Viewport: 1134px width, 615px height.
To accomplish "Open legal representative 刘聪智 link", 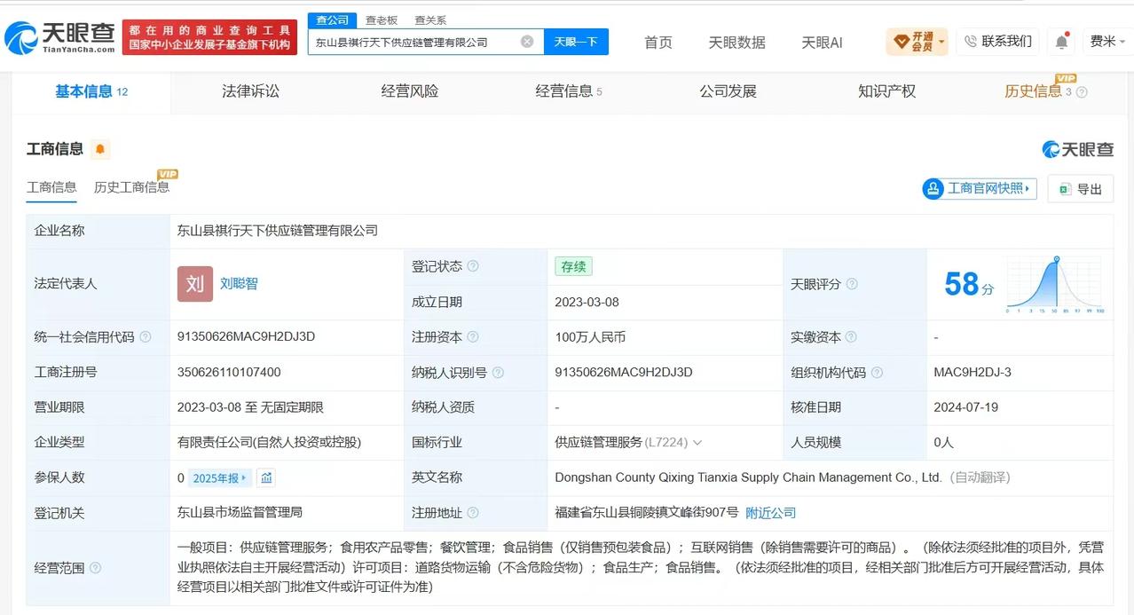I will pos(239,284).
